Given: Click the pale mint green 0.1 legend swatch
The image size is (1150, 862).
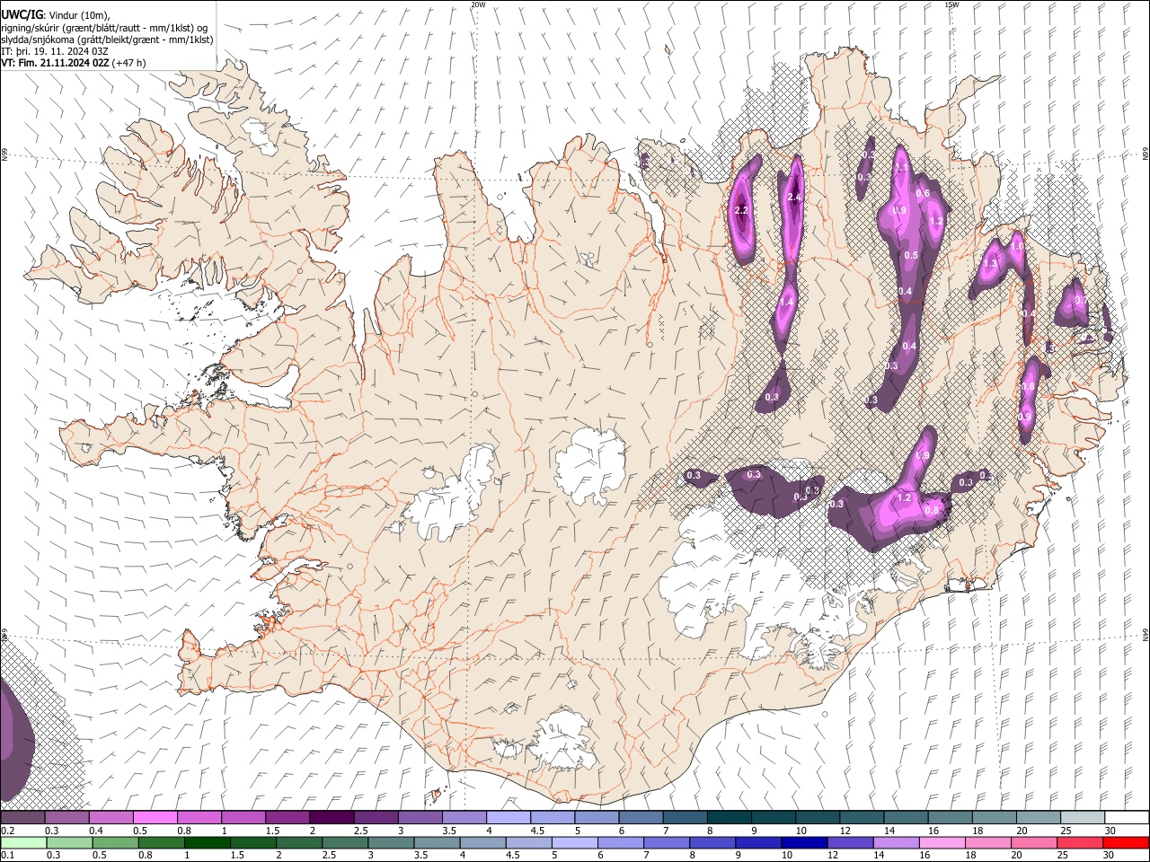Looking at the screenshot, I should [x=23, y=842].
